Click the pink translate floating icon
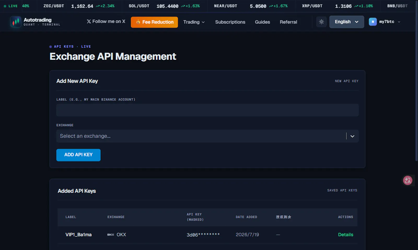Viewport: 418px width, 250px height. coord(408,180)
